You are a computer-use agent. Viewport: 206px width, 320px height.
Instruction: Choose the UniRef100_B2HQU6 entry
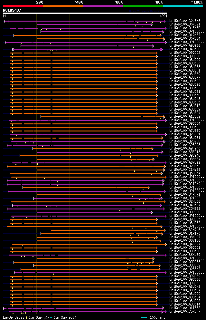(x=185, y=230)
